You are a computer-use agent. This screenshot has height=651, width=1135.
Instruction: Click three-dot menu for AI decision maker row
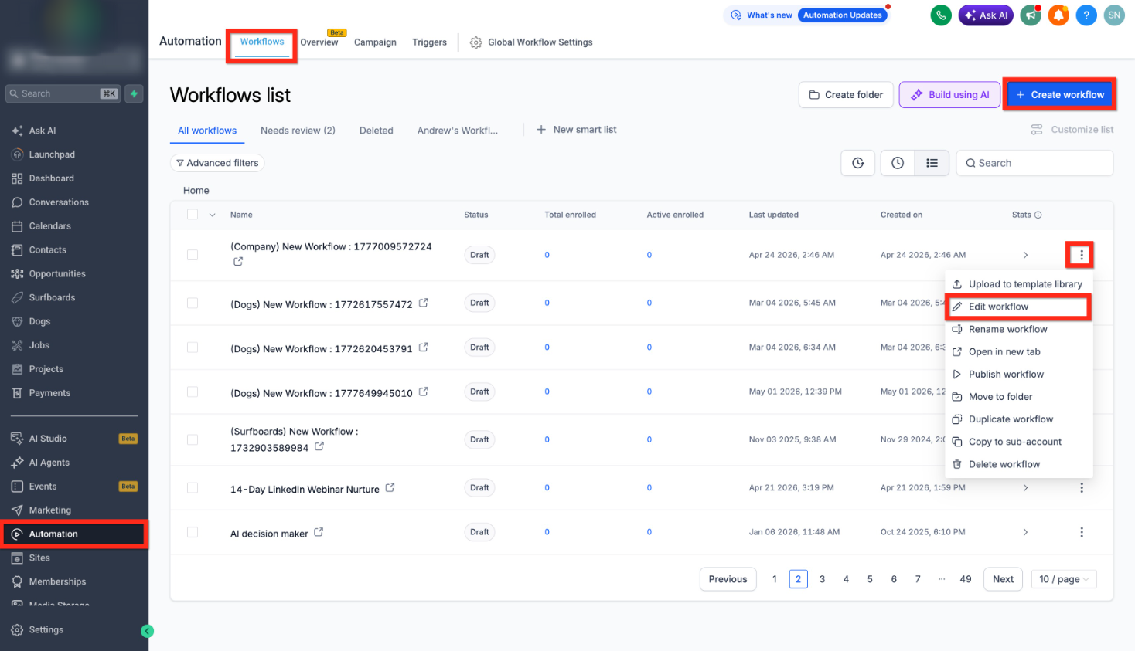[1082, 532]
